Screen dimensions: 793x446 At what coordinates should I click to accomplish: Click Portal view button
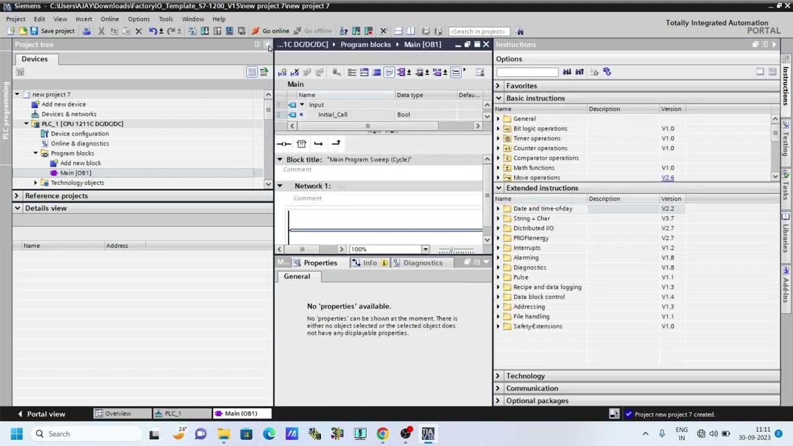[x=41, y=414]
